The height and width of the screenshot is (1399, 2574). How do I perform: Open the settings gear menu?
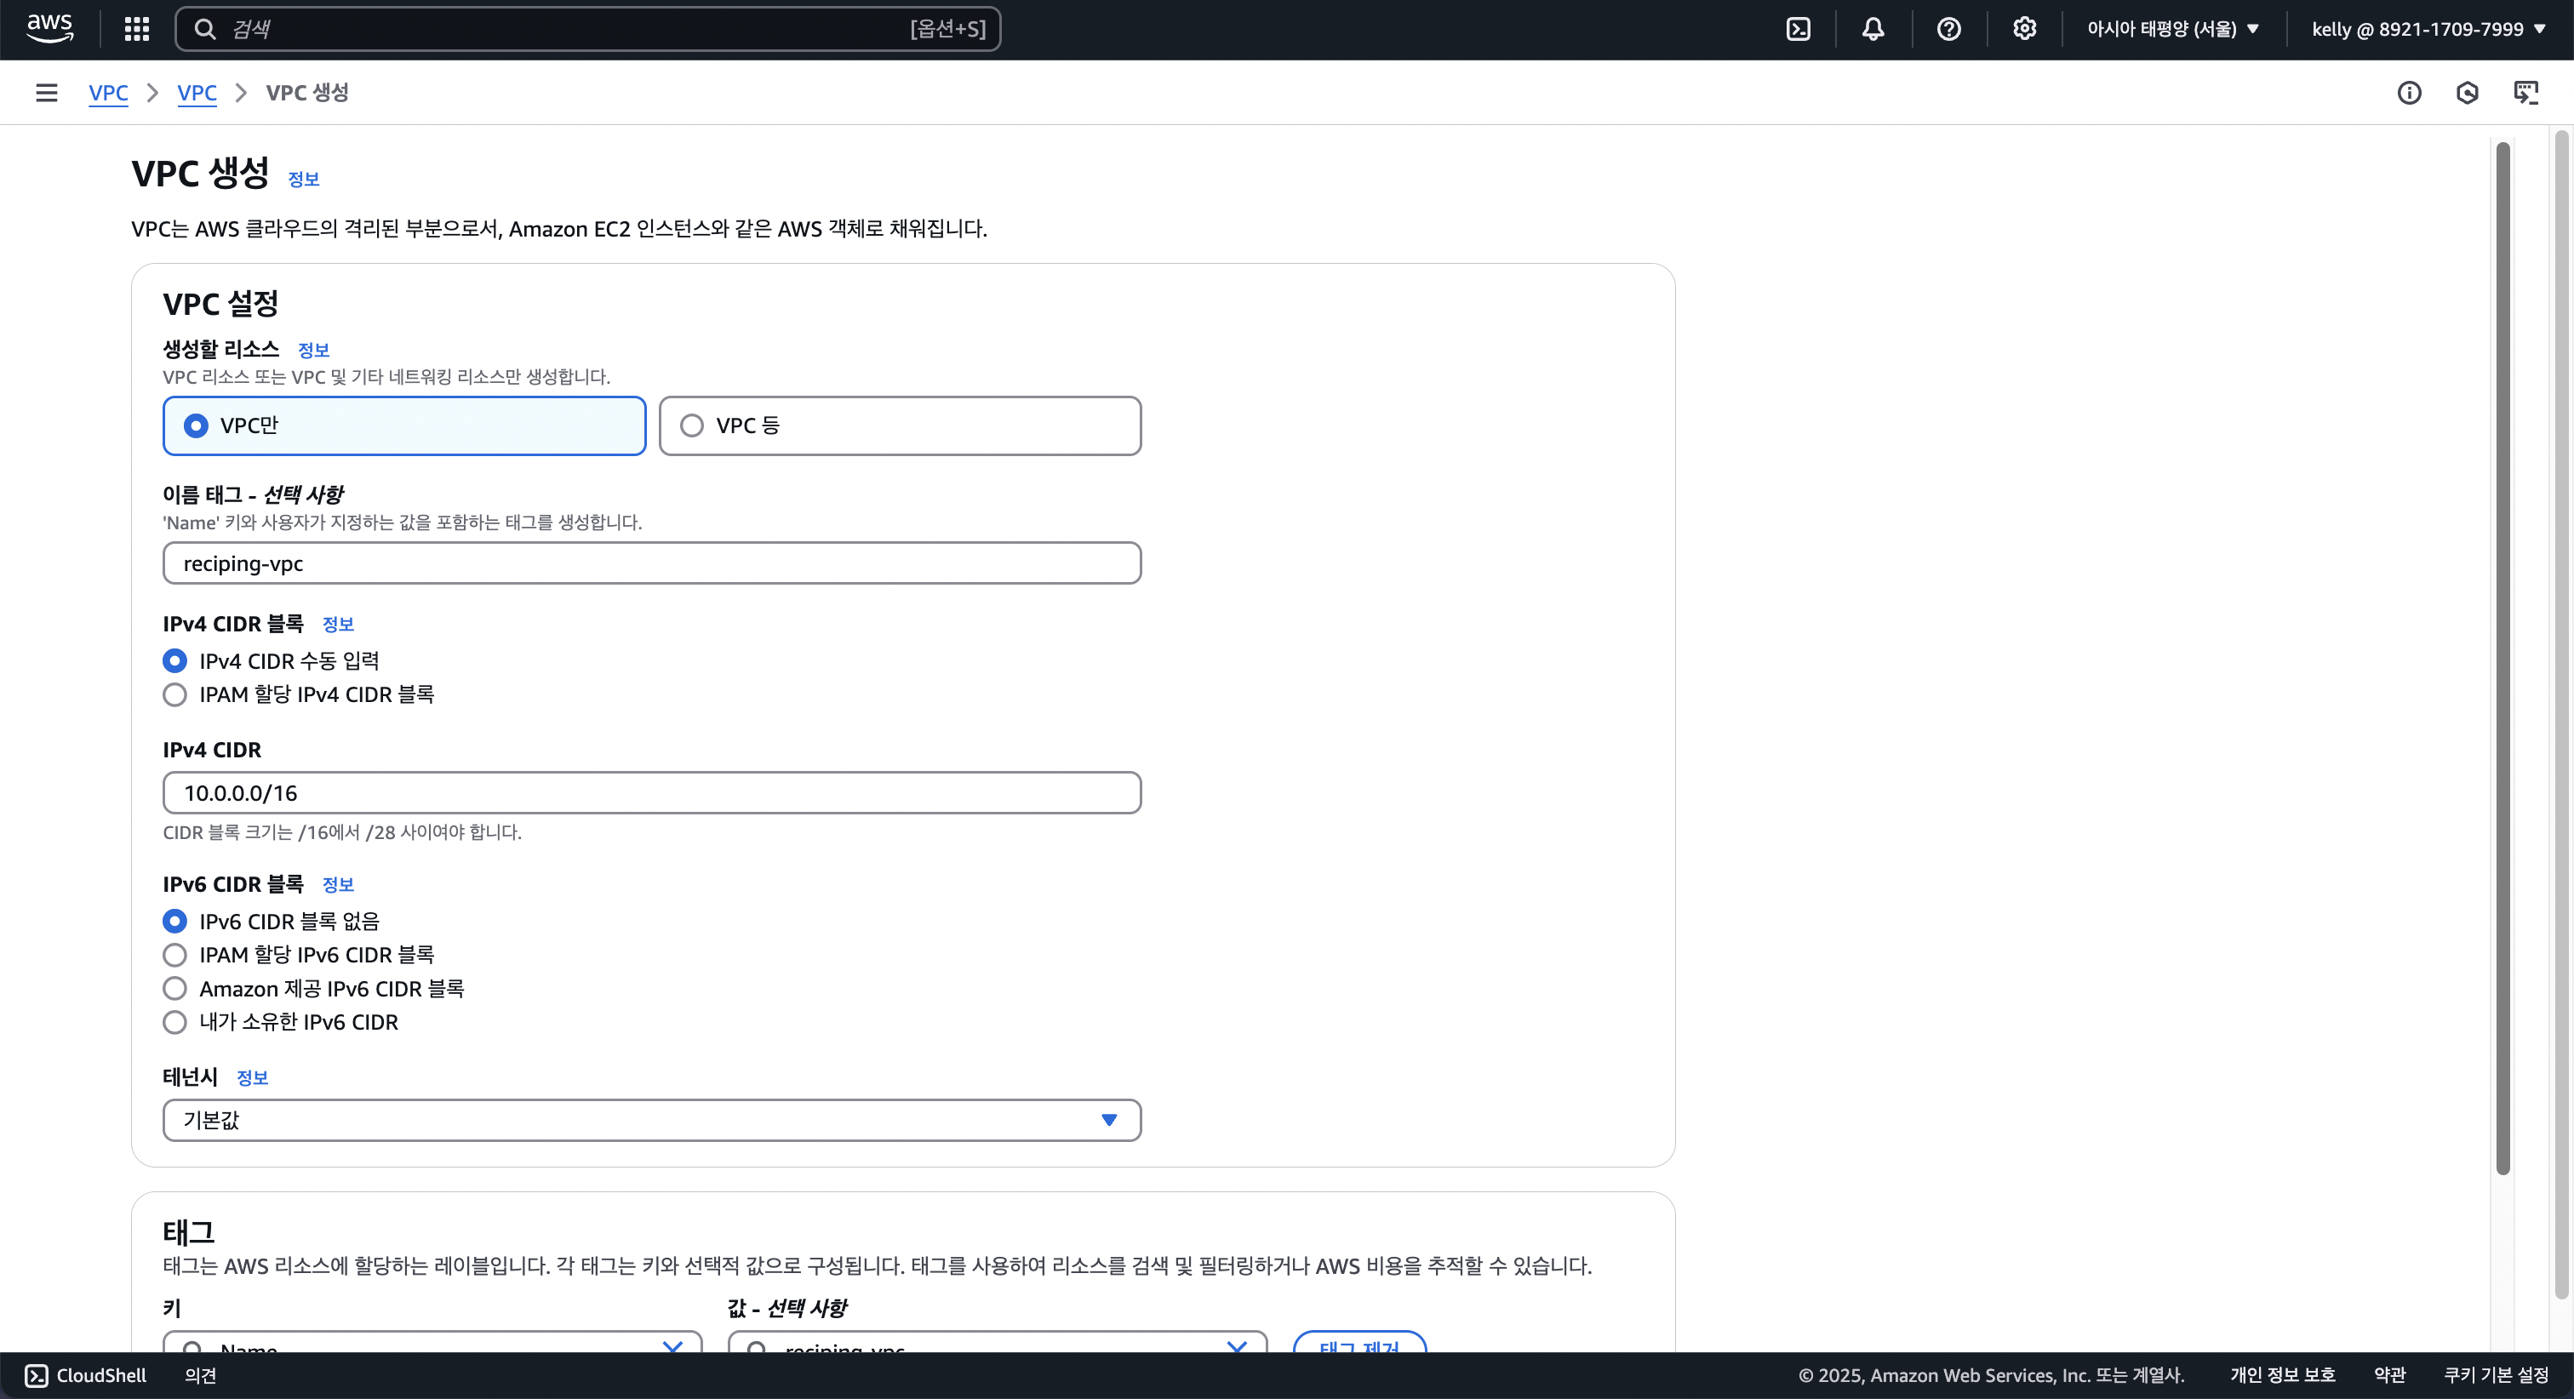[x=2024, y=29]
